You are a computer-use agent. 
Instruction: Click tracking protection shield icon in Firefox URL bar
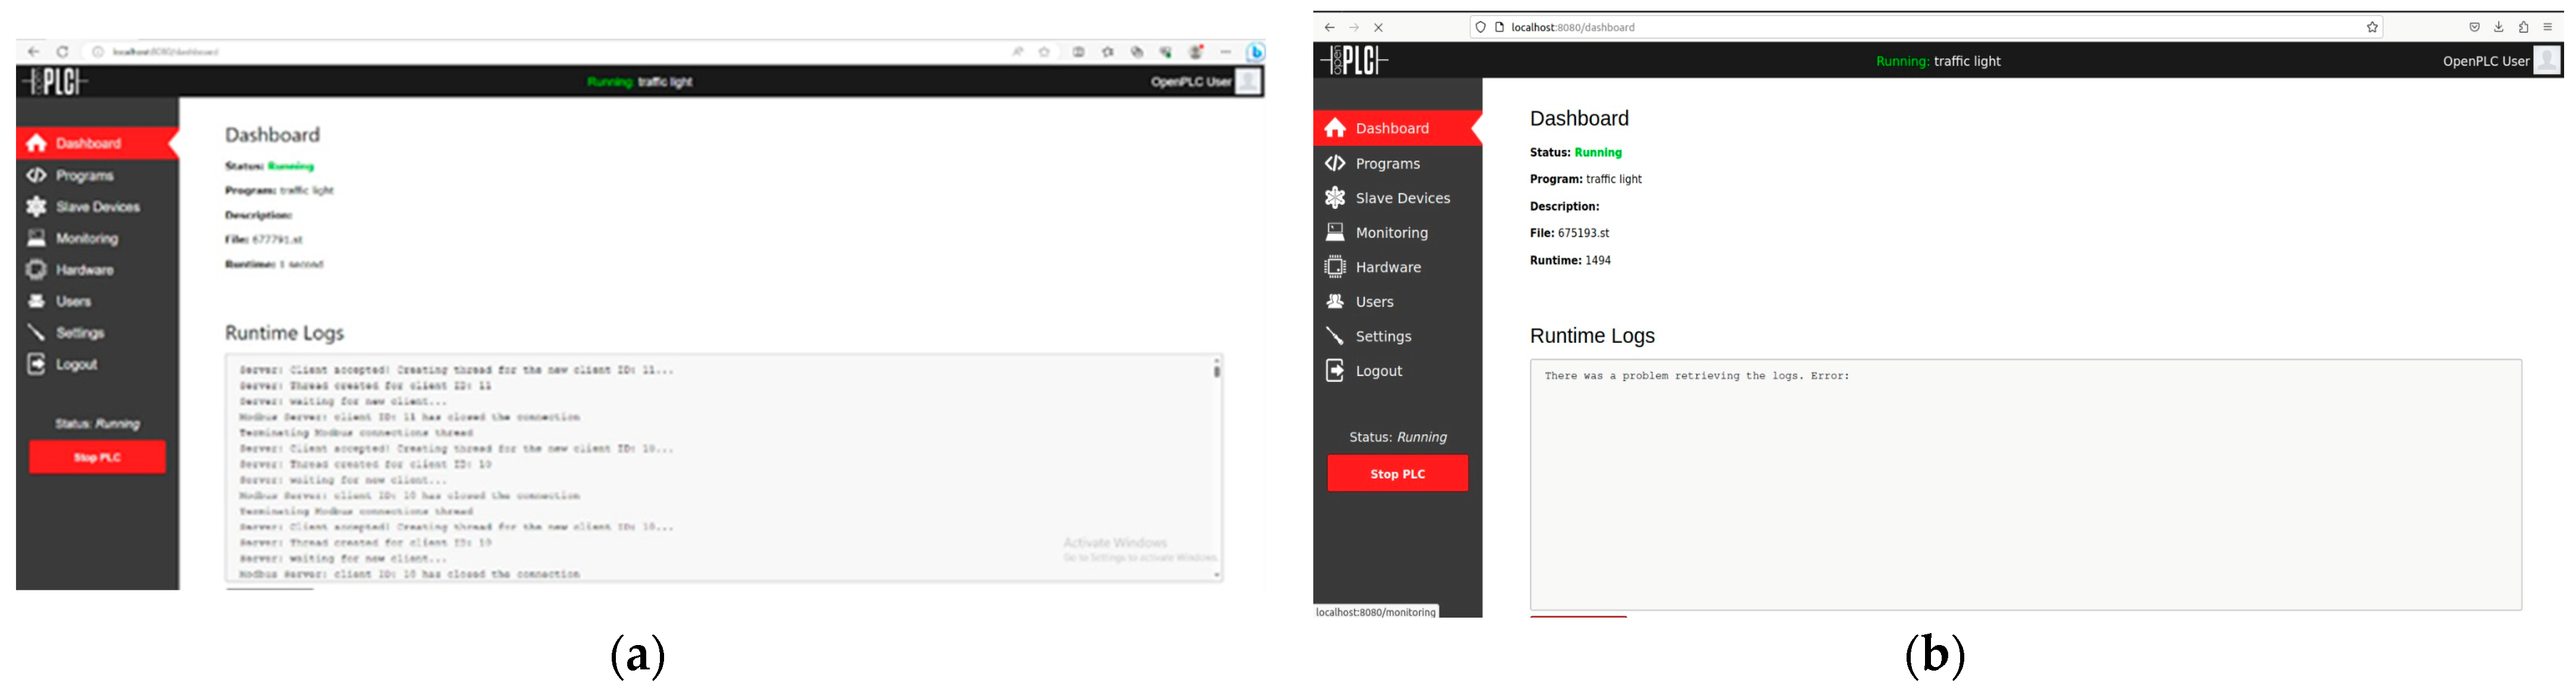coord(1481,28)
